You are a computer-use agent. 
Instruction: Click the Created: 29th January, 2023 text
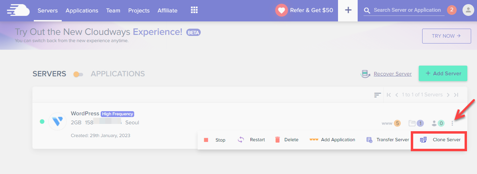pos(100,135)
